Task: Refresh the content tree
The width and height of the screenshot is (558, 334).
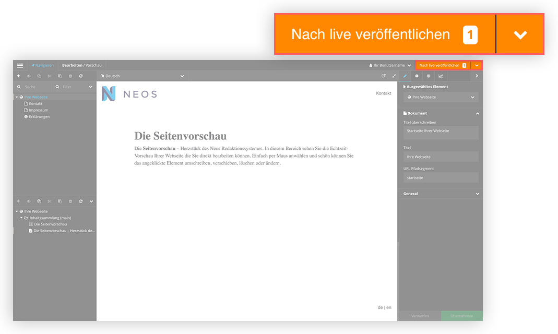Action: (x=81, y=201)
